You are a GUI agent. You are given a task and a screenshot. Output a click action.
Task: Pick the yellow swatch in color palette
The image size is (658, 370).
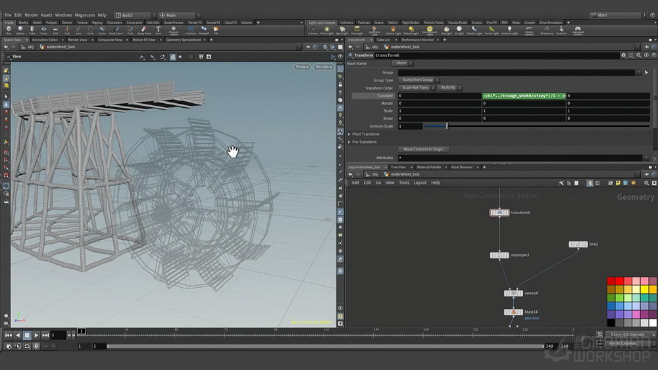point(644,289)
